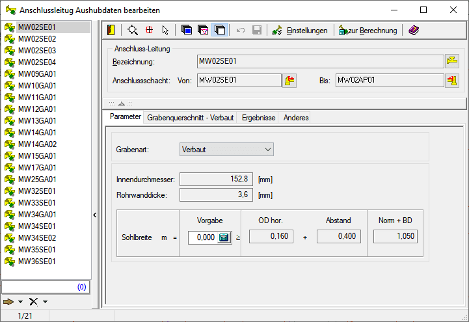Click the Von shaft picker icon

289,81
